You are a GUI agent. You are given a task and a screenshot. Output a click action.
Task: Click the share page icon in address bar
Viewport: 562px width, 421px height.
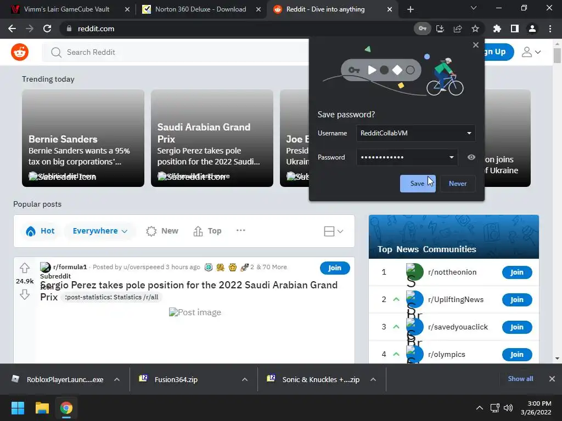click(x=458, y=29)
